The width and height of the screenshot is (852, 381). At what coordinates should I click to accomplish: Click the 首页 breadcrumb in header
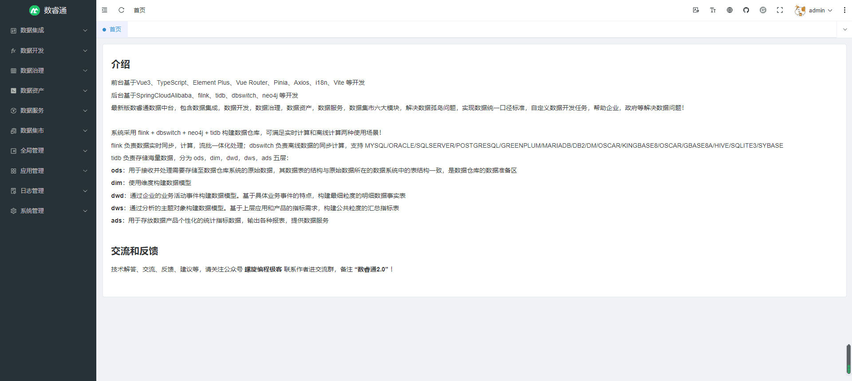tap(139, 10)
